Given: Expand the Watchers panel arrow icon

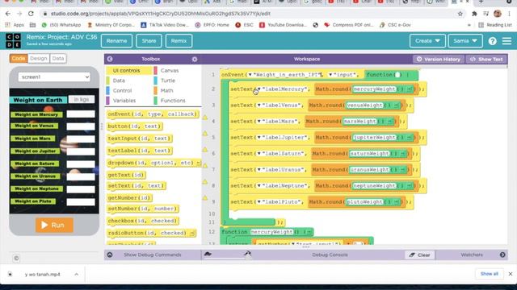Looking at the screenshot, I should 502,255.
